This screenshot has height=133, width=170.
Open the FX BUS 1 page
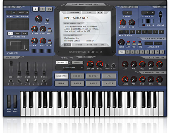(x=77, y=76)
